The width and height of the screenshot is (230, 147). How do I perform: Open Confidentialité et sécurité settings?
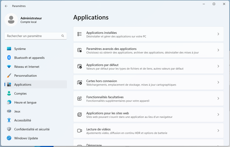[36, 129]
